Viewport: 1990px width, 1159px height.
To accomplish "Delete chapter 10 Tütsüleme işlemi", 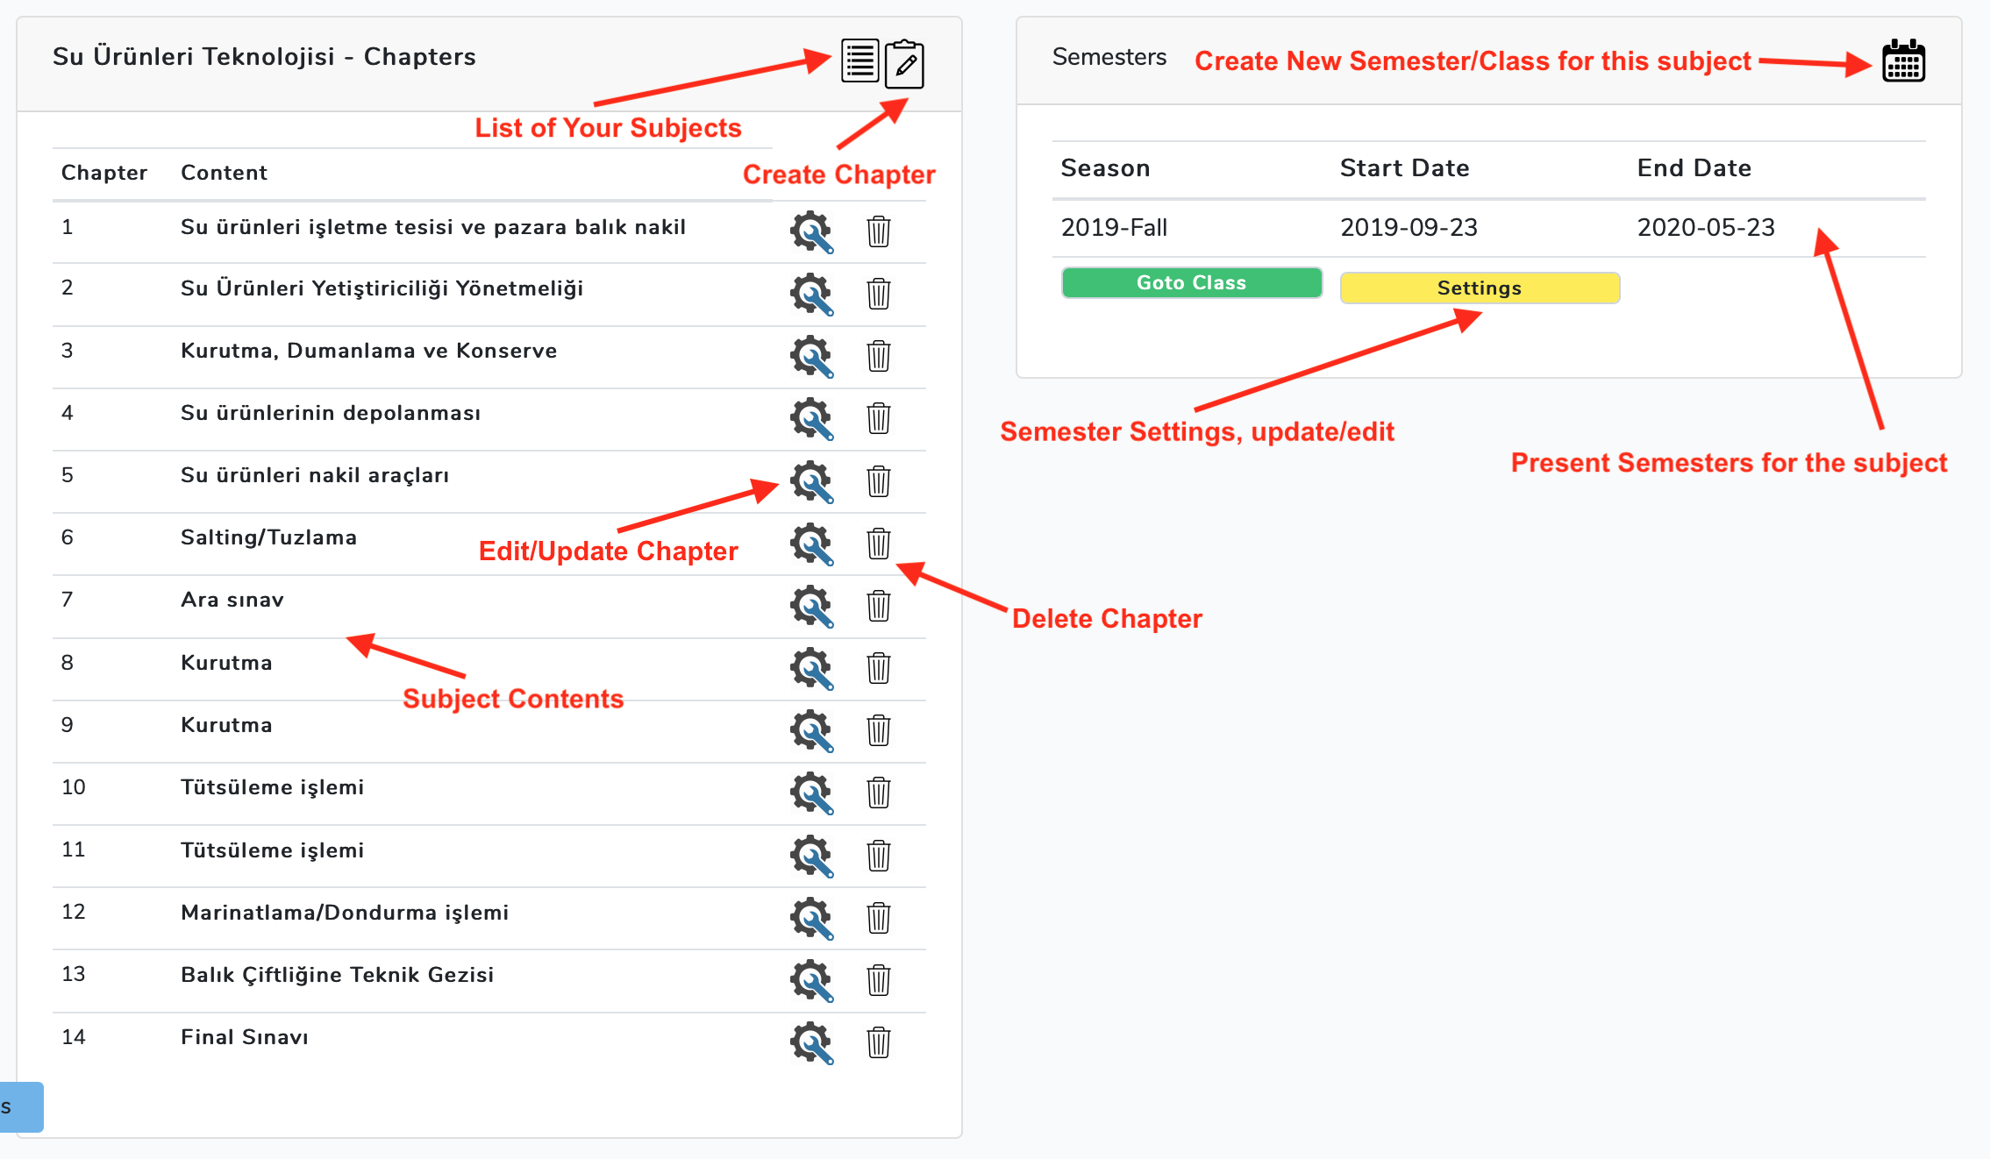I will [878, 793].
